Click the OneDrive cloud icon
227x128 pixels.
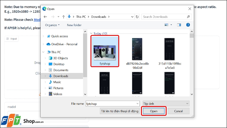(49, 44)
